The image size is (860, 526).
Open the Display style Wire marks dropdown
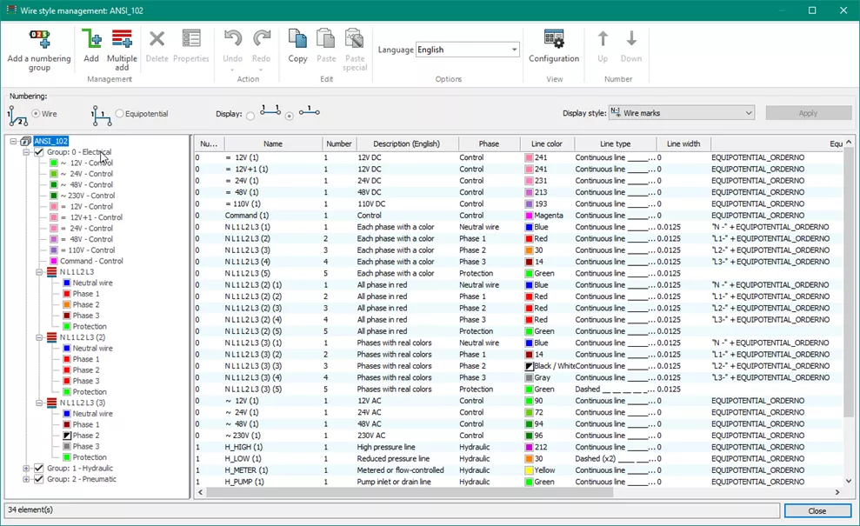point(750,113)
